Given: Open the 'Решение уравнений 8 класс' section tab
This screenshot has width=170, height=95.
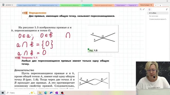Looking at the screenshot, I should [x=103, y=5].
